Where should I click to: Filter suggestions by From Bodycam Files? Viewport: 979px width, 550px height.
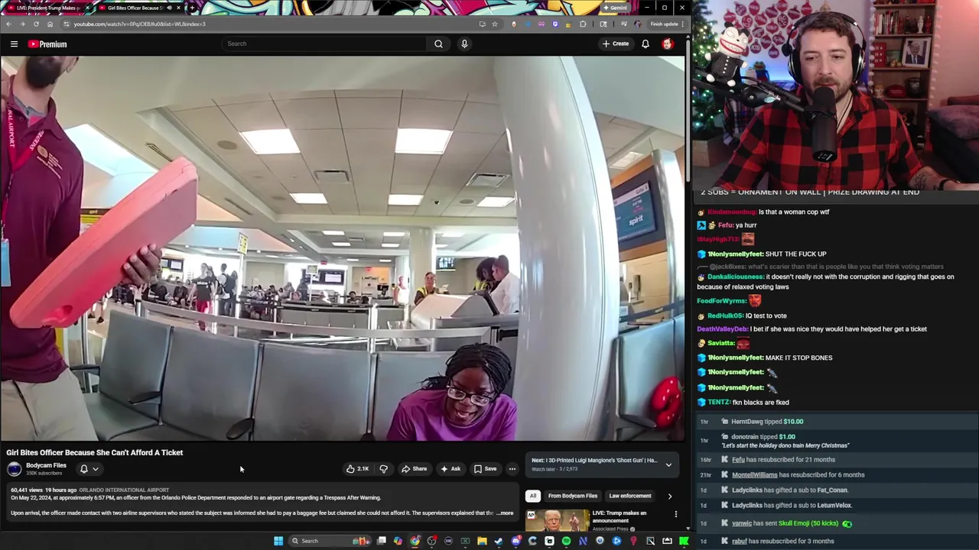(573, 496)
